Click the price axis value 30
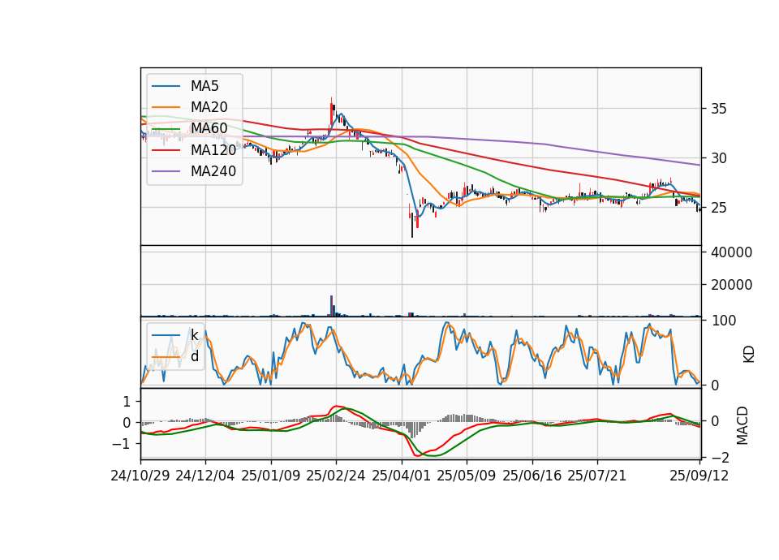The width and height of the screenshot is (779, 560). (x=718, y=158)
